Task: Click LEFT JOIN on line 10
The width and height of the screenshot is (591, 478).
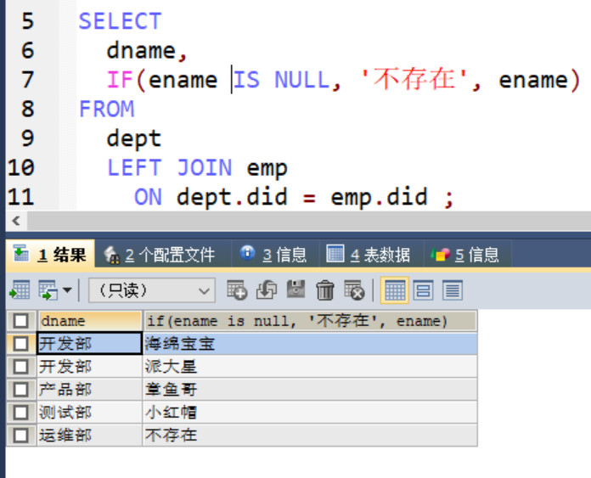Action: tap(170, 168)
